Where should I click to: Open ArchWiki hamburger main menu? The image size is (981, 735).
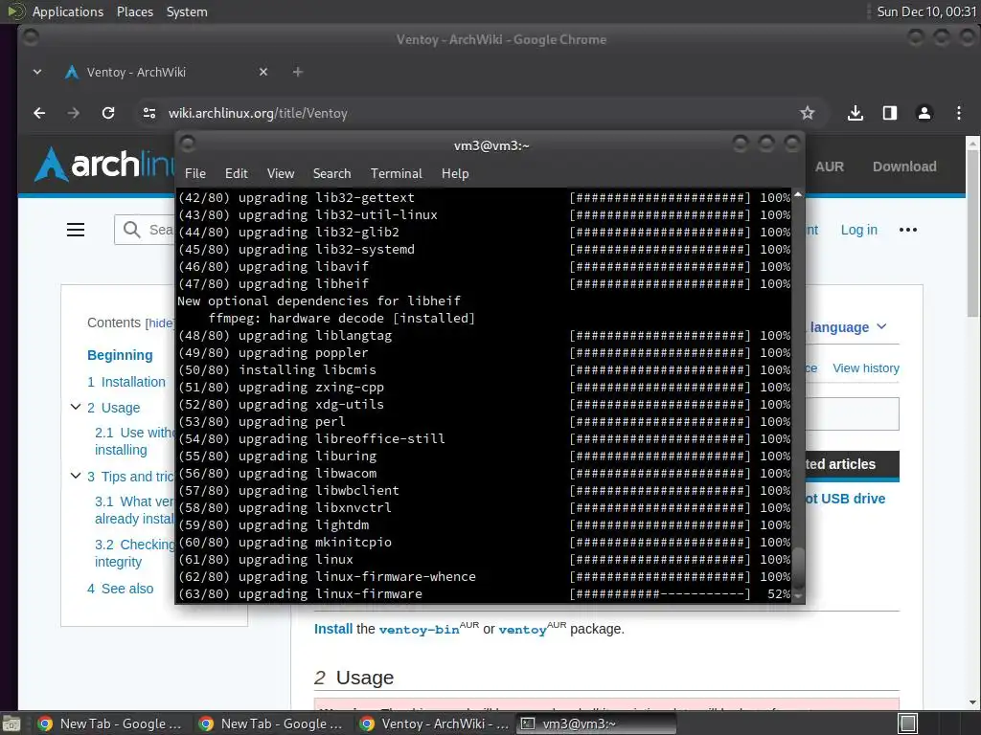click(76, 230)
